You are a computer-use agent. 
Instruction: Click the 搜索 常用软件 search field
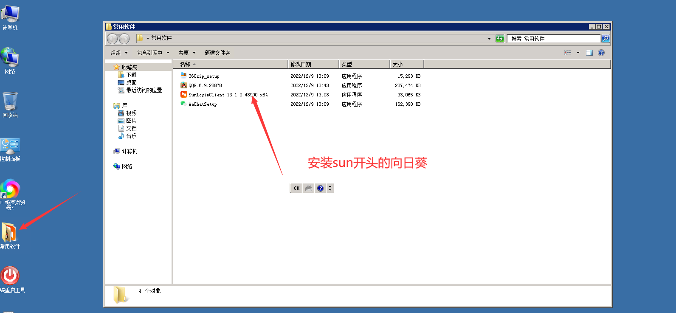[x=554, y=39]
